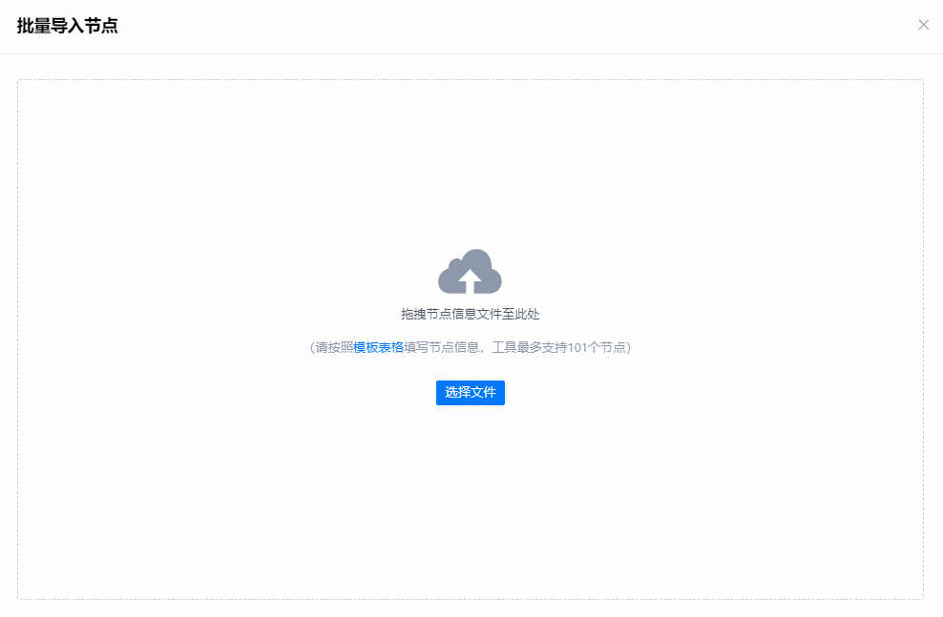Download the template via 模板表格
Screen dimensions: 943x617
(378, 347)
